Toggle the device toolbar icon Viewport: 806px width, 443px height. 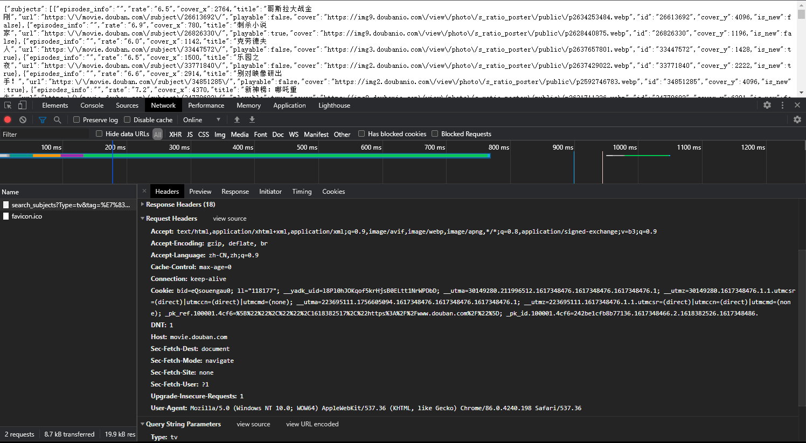coord(22,106)
